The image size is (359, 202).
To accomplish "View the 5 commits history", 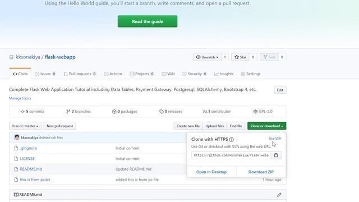I will 33,112.
